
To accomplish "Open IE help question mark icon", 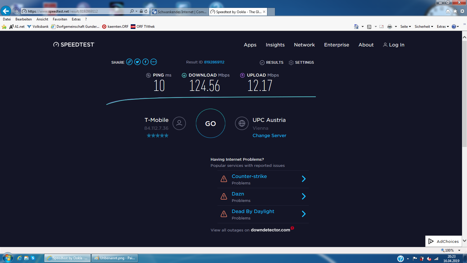I will pos(454,27).
